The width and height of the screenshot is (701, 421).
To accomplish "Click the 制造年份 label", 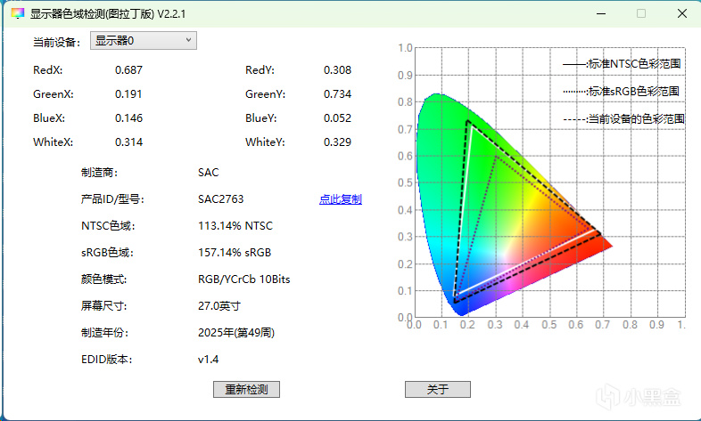I will [104, 333].
